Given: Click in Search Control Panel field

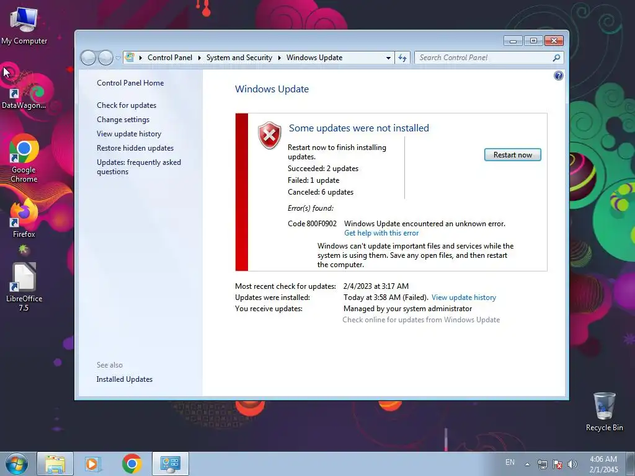Looking at the screenshot, I should (x=484, y=58).
